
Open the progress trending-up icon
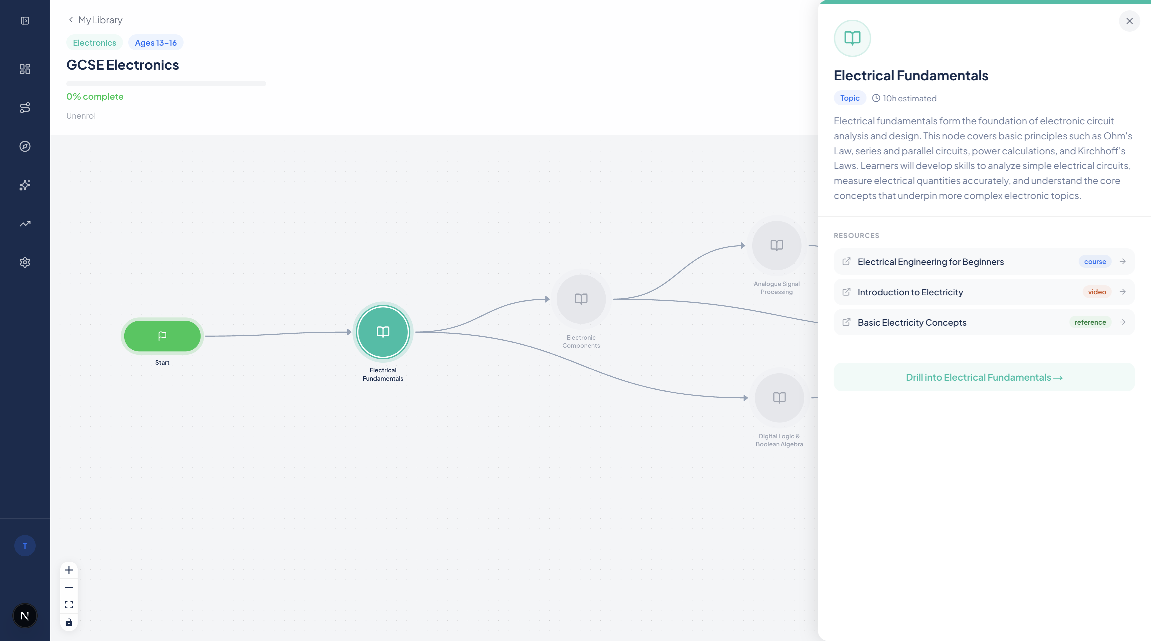(25, 224)
